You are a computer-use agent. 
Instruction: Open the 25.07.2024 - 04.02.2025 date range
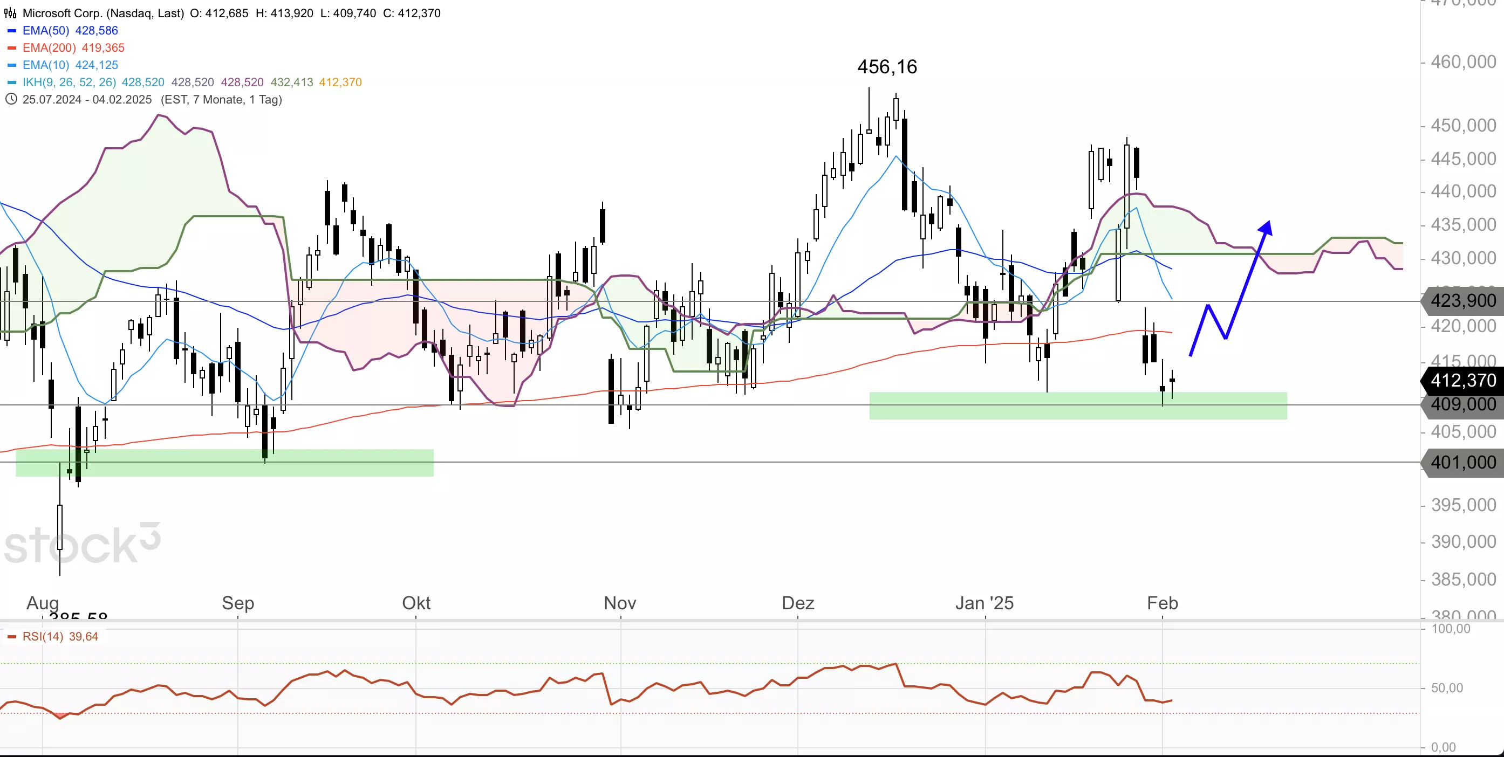click(x=87, y=99)
